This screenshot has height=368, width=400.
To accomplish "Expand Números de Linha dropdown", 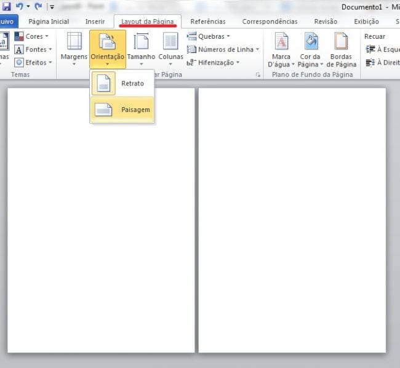I will (x=223, y=49).
